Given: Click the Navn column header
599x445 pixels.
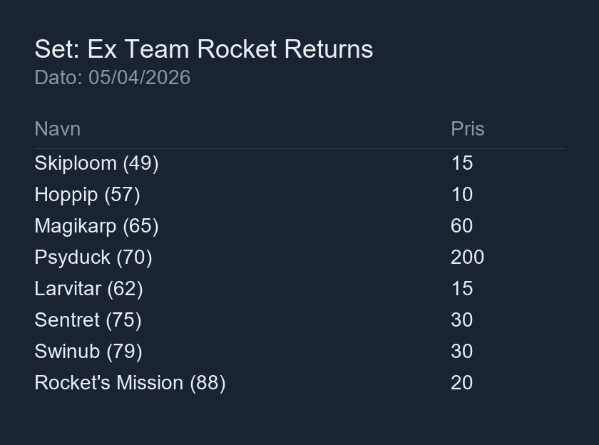Looking at the screenshot, I should click(x=57, y=129).
